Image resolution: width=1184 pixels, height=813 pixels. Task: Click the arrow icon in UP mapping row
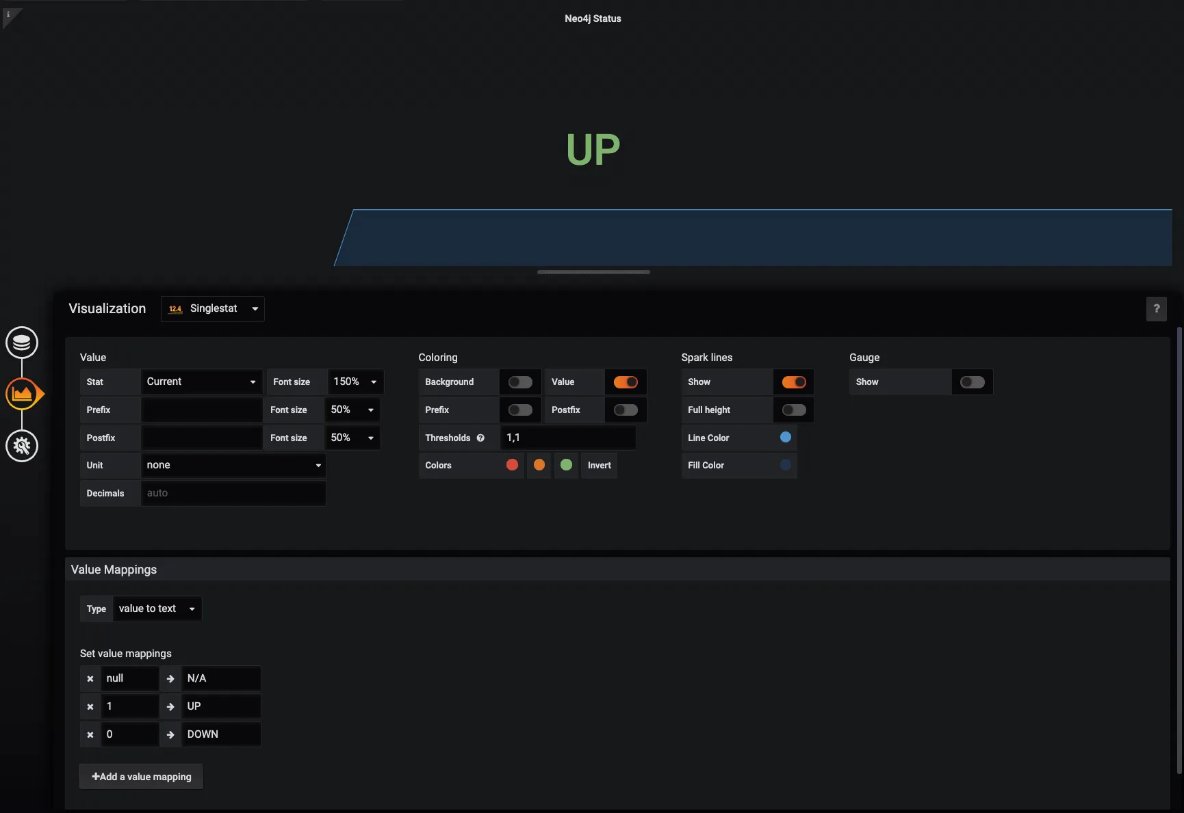170,706
